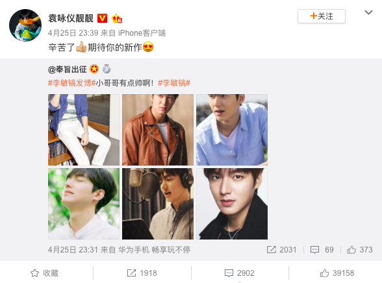Open the @奉旨出征 user profile link

pyautogui.click(x=68, y=69)
